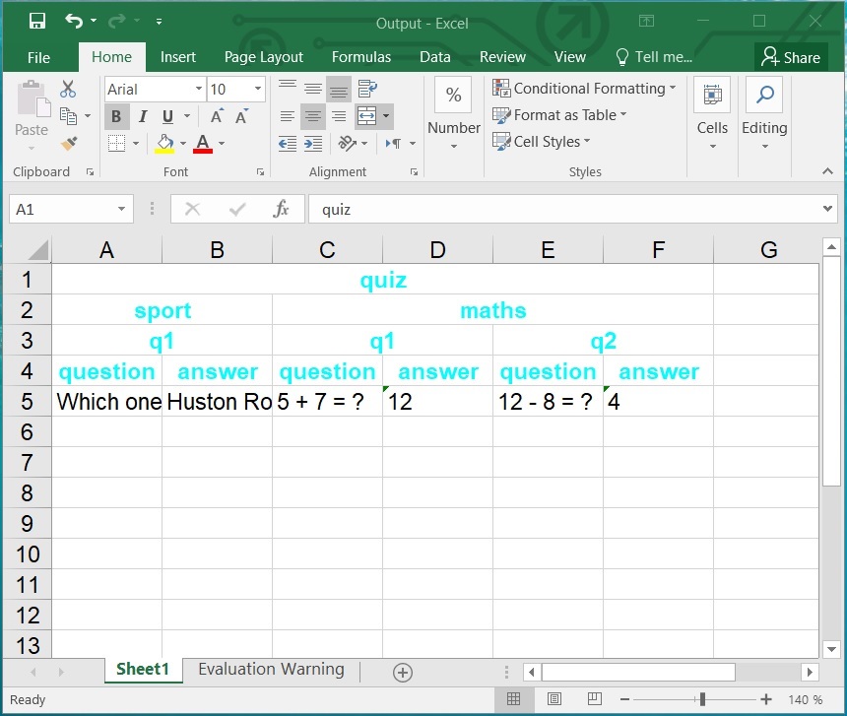Toggle Center alignment
The width and height of the screenshot is (847, 716).
click(x=312, y=116)
